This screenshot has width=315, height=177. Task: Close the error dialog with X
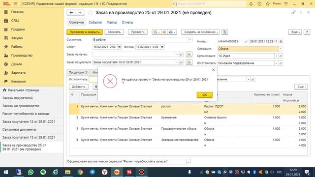point(213,70)
